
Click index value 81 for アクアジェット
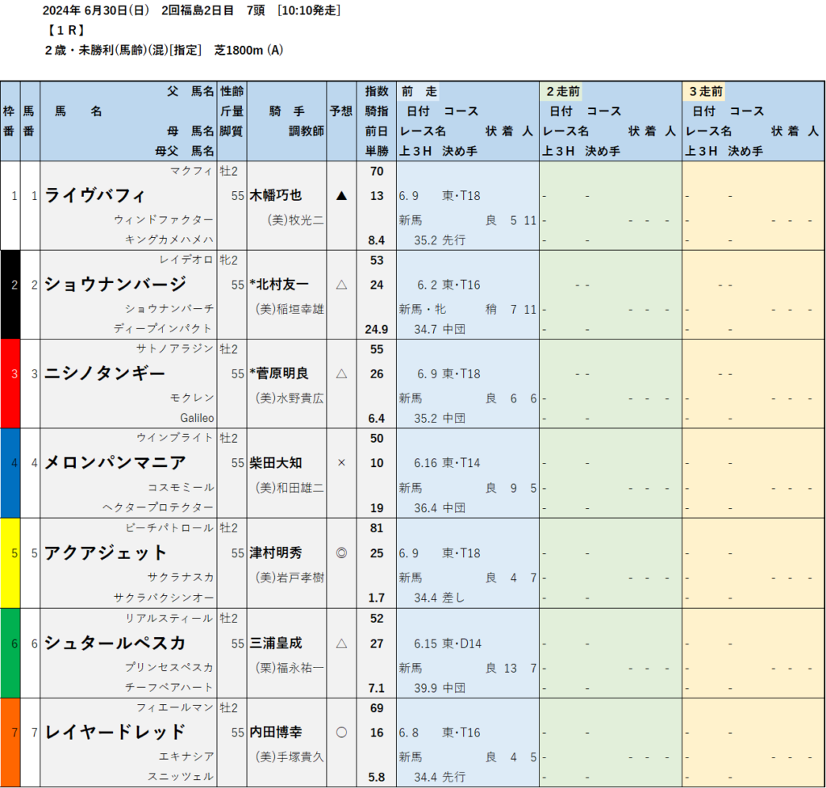click(377, 528)
